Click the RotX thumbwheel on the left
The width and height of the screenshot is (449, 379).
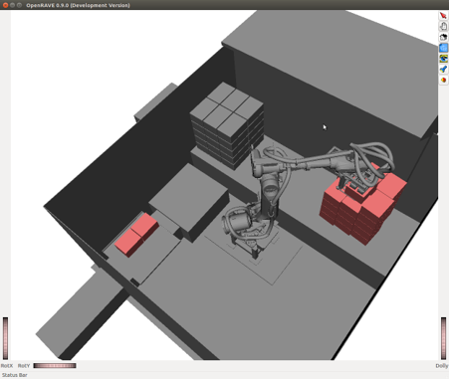pos(5,338)
